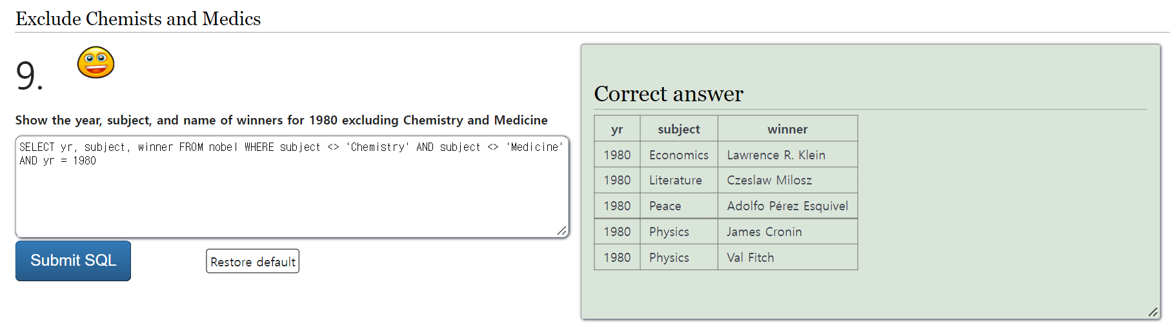The width and height of the screenshot is (1170, 327).
Task: Select the Czeslaw Milosz cell
Action: tap(769, 181)
